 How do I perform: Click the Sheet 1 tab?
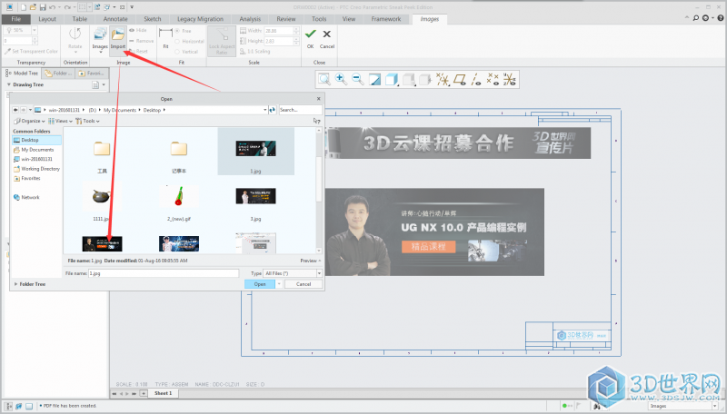[163, 393]
